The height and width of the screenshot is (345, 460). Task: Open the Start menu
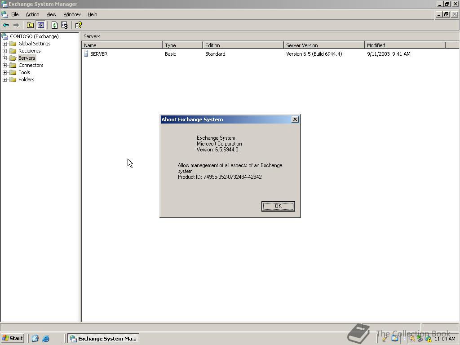[x=12, y=338]
